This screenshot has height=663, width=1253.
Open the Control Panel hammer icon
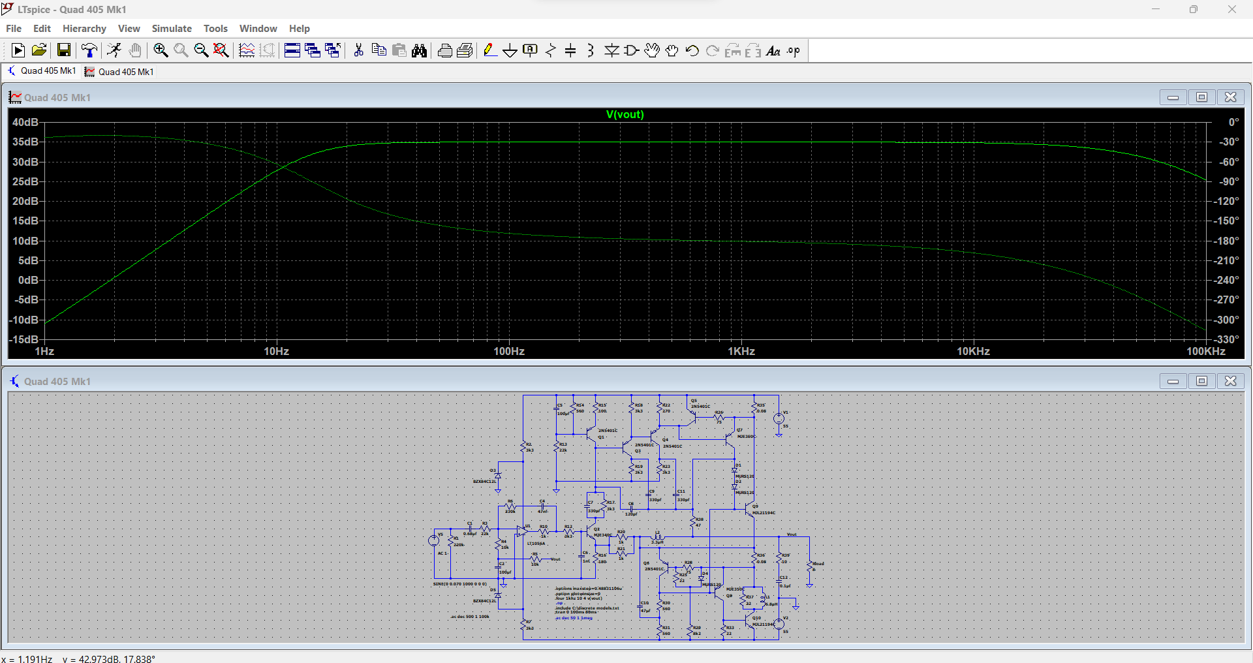point(89,50)
